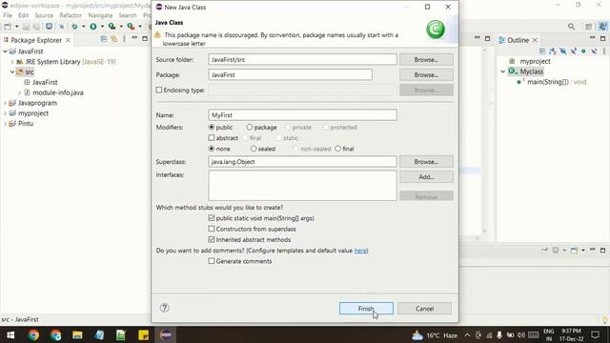Open the Edit menu
This screenshot has height=343, width=610.
[23, 15]
